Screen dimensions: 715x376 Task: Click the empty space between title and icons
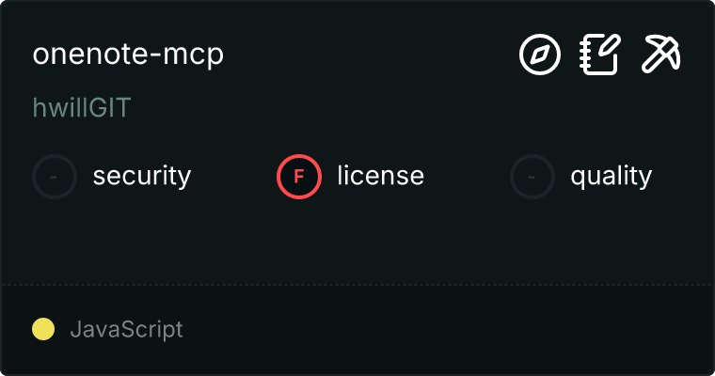tap(371, 55)
